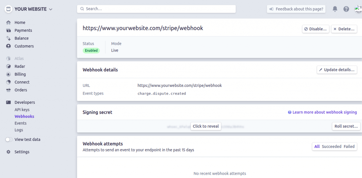
Task: Click the Connect globe icon
Action: [8, 82]
